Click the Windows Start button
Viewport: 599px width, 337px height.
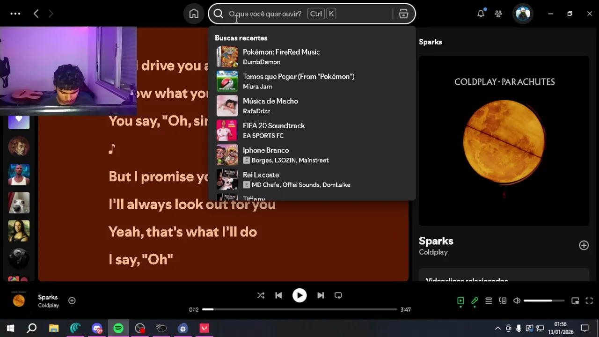10,329
